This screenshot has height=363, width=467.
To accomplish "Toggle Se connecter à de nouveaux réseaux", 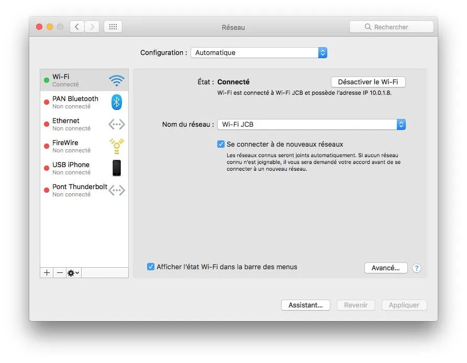I will (221, 144).
